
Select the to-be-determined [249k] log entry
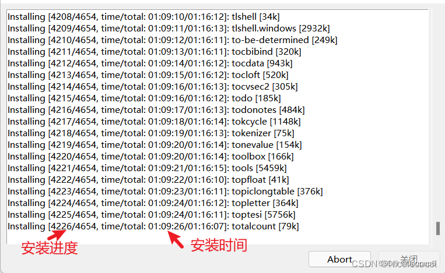coord(173,40)
